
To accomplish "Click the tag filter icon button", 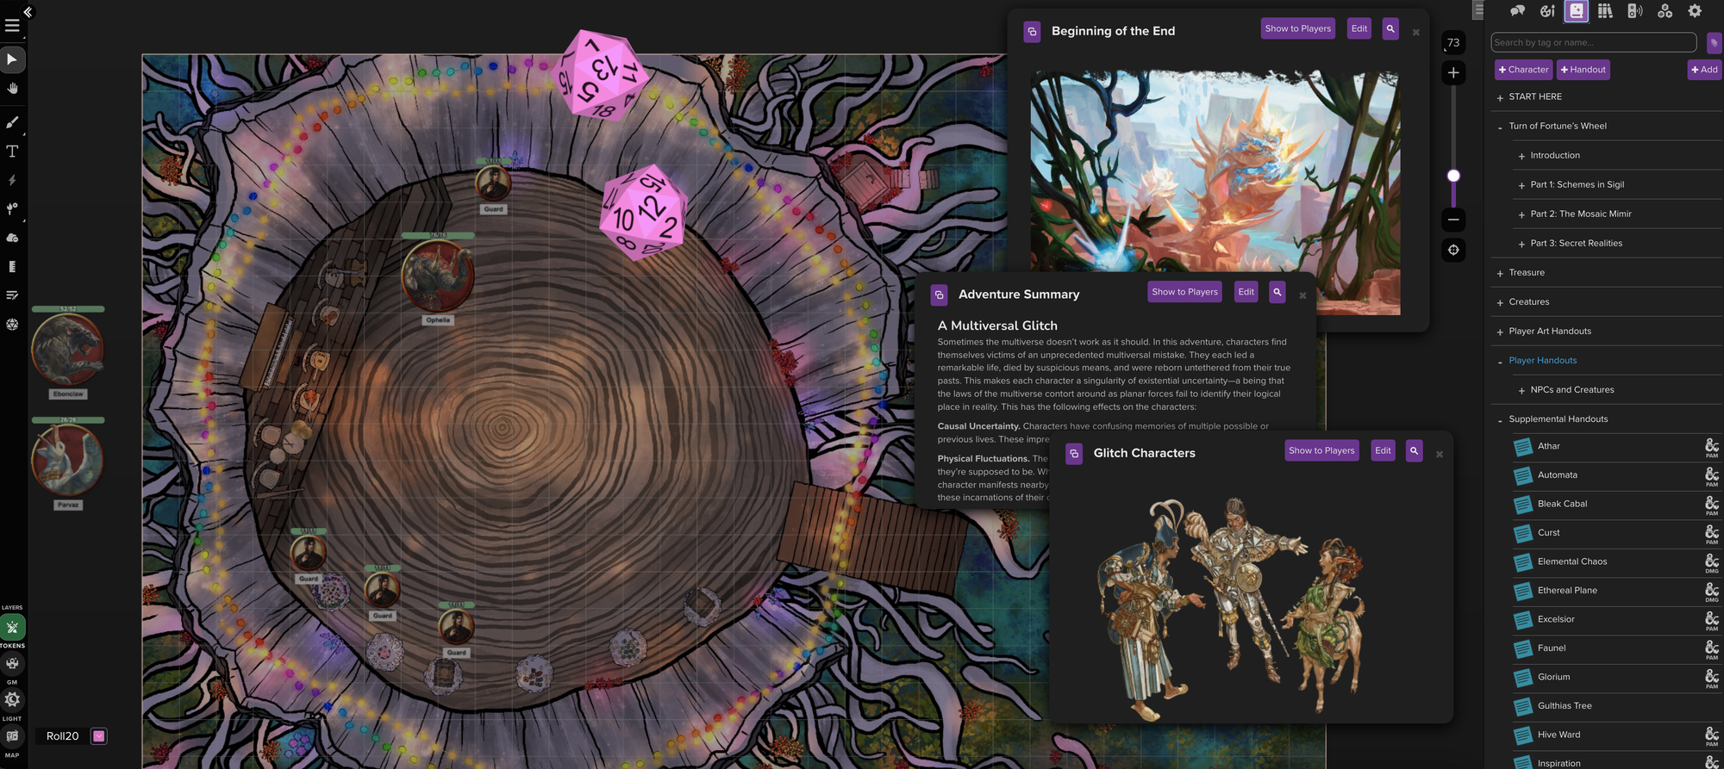I will [1714, 42].
